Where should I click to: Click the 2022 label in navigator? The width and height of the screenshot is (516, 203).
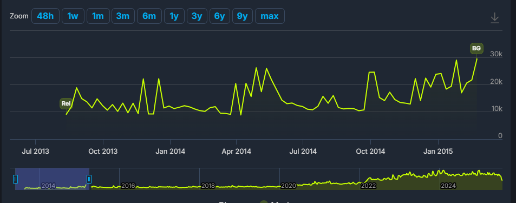tap(368, 186)
